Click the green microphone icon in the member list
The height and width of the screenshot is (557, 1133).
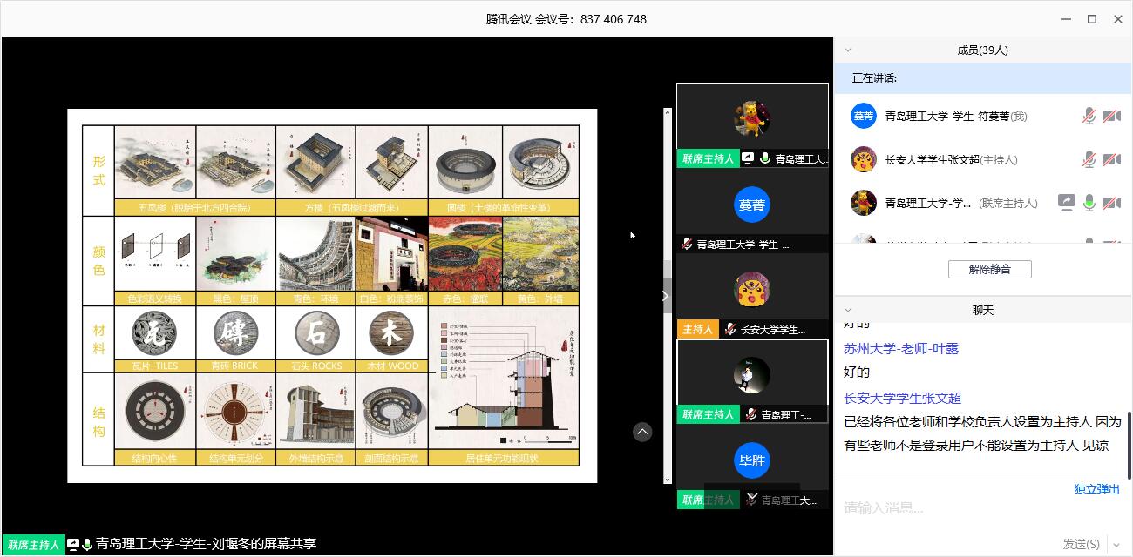(x=1089, y=203)
